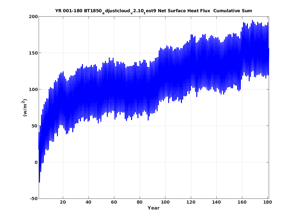Click y-axis tick label '150'
This screenshot has height=223, width=297.
point(33,53)
